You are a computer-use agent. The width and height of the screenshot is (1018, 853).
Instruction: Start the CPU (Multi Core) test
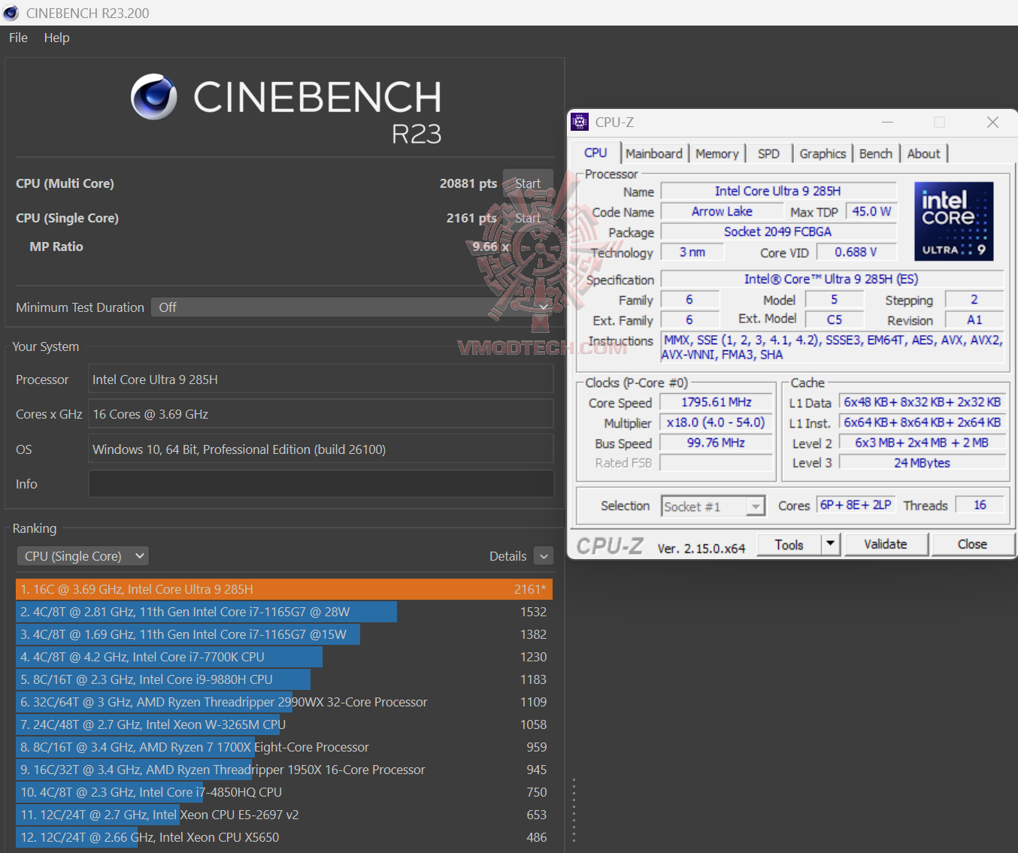pyautogui.click(x=528, y=183)
